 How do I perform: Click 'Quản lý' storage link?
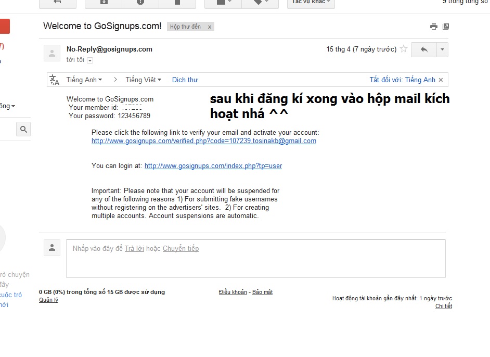(x=48, y=300)
